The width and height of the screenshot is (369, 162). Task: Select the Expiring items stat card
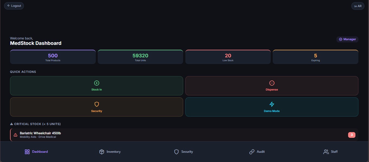[316, 57]
